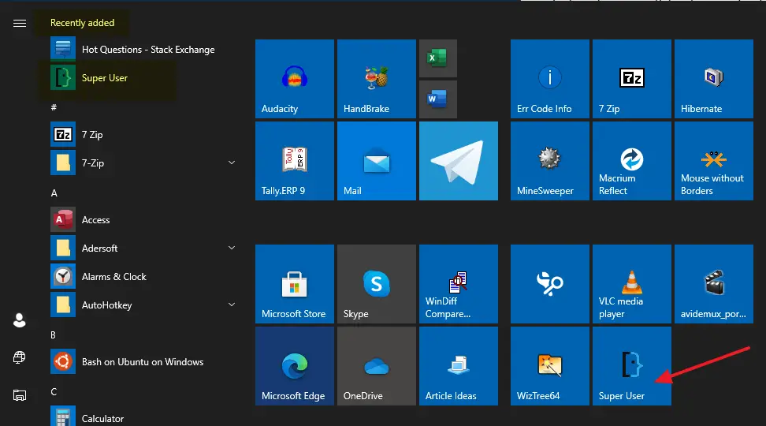Viewport: 766px width, 426px height.
Task: Expand the AutoHotkey folder chevron
Action: pos(232,305)
